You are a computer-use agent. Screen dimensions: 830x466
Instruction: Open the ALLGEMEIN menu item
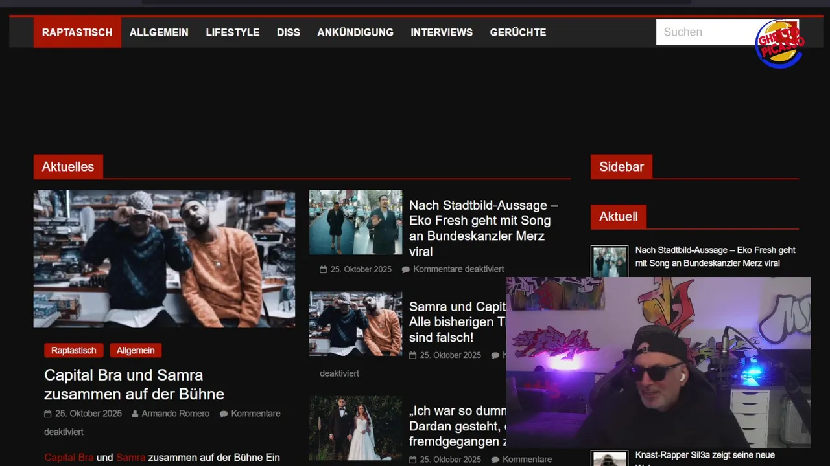pyautogui.click(x=159, y=32)
